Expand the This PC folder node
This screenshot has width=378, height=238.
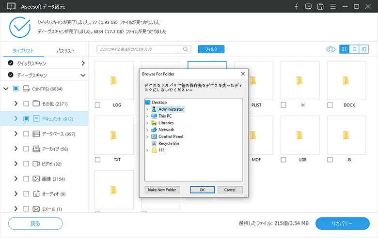point(147,116)
